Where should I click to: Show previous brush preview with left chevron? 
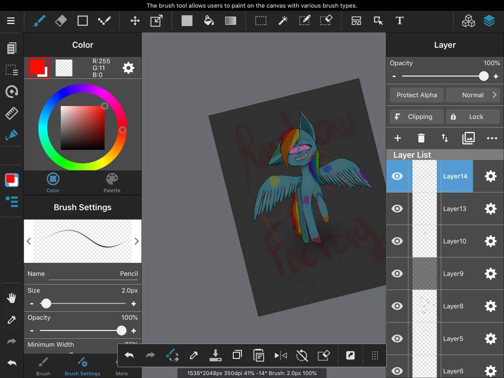click(x=29, y=241)
